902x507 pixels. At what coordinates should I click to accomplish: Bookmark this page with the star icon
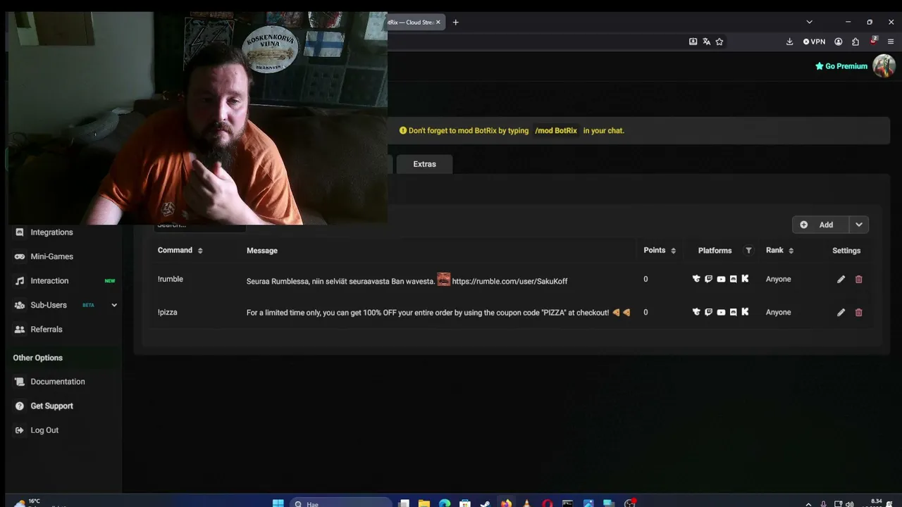click(719, 42)
